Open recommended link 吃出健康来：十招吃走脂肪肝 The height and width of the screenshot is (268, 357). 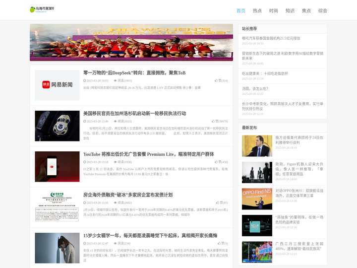[265, 73]
